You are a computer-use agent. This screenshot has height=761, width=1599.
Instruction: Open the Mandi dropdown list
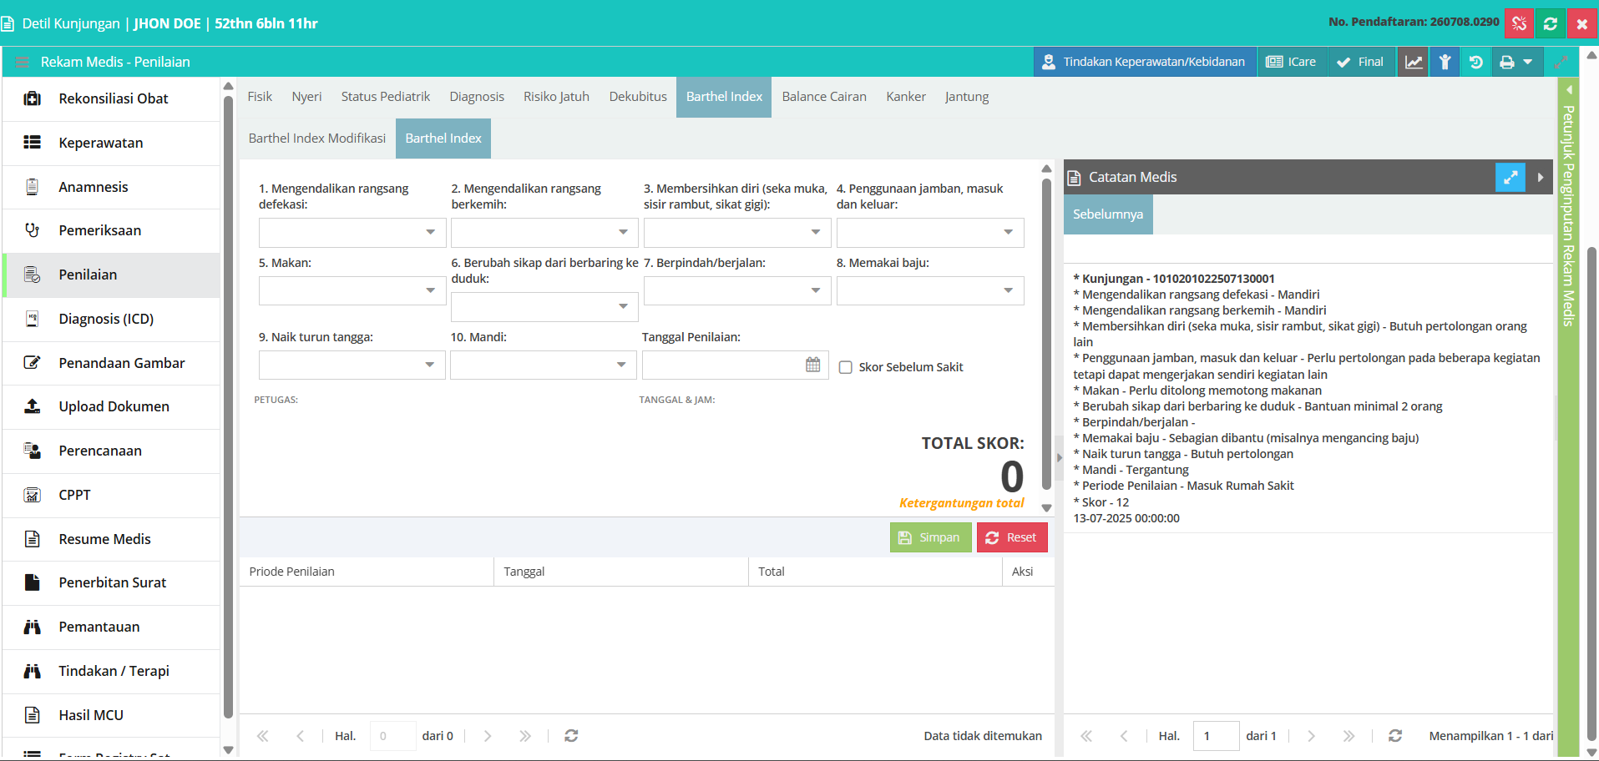coord(543,365)
